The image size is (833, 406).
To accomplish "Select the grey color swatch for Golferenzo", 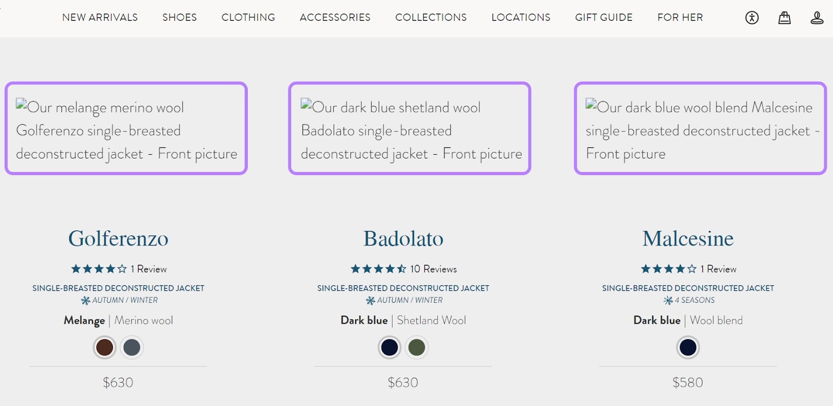I will pos(132,347).
